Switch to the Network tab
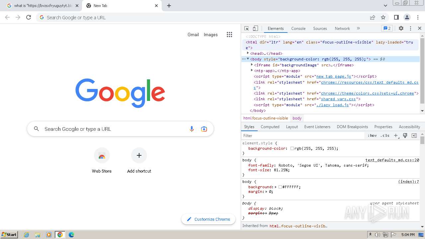This screenshot has height=239, width=425. [342, 29]
